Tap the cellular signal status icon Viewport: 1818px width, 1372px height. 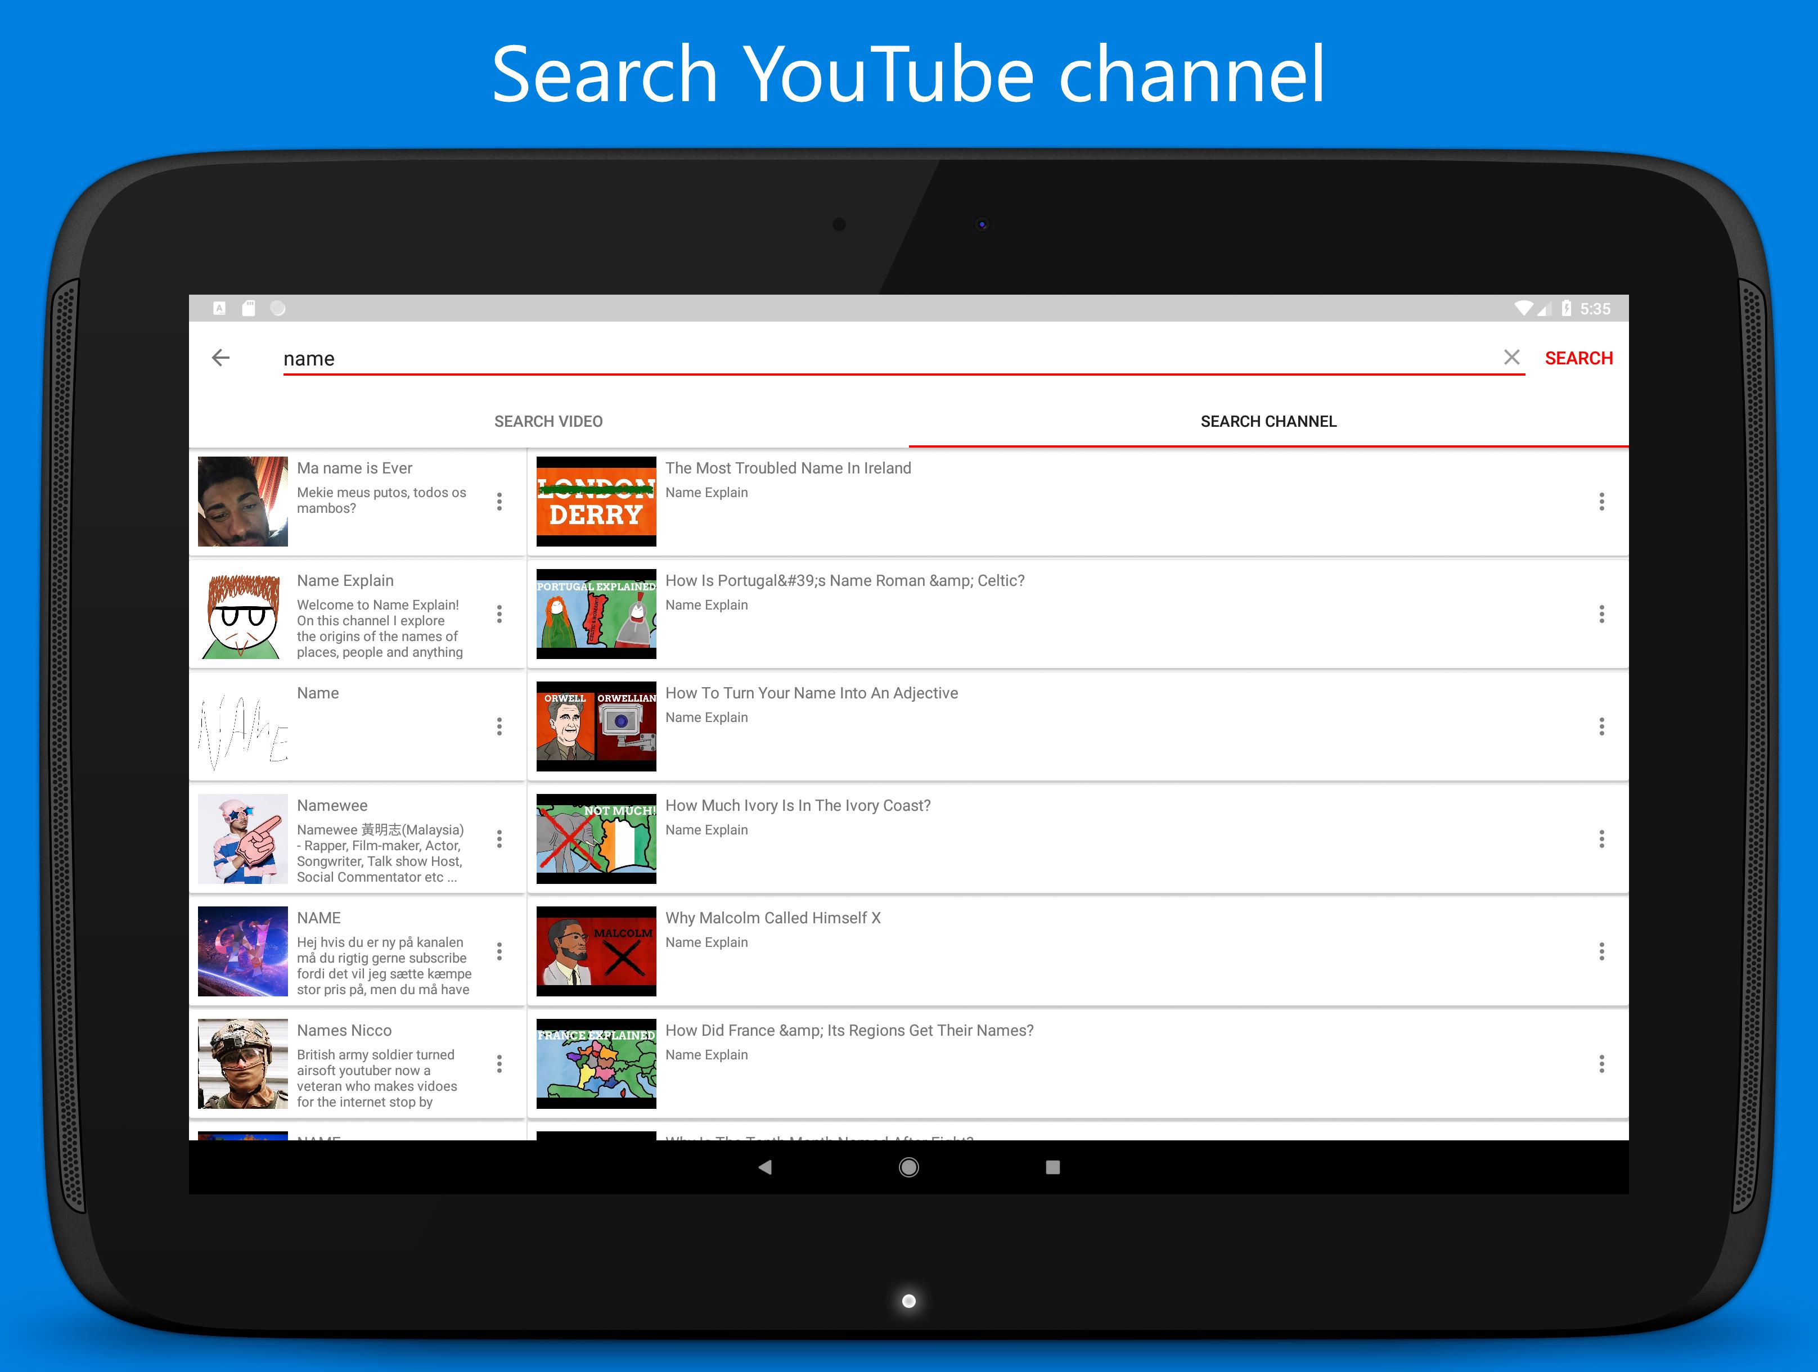click(x=1544, y=309)
